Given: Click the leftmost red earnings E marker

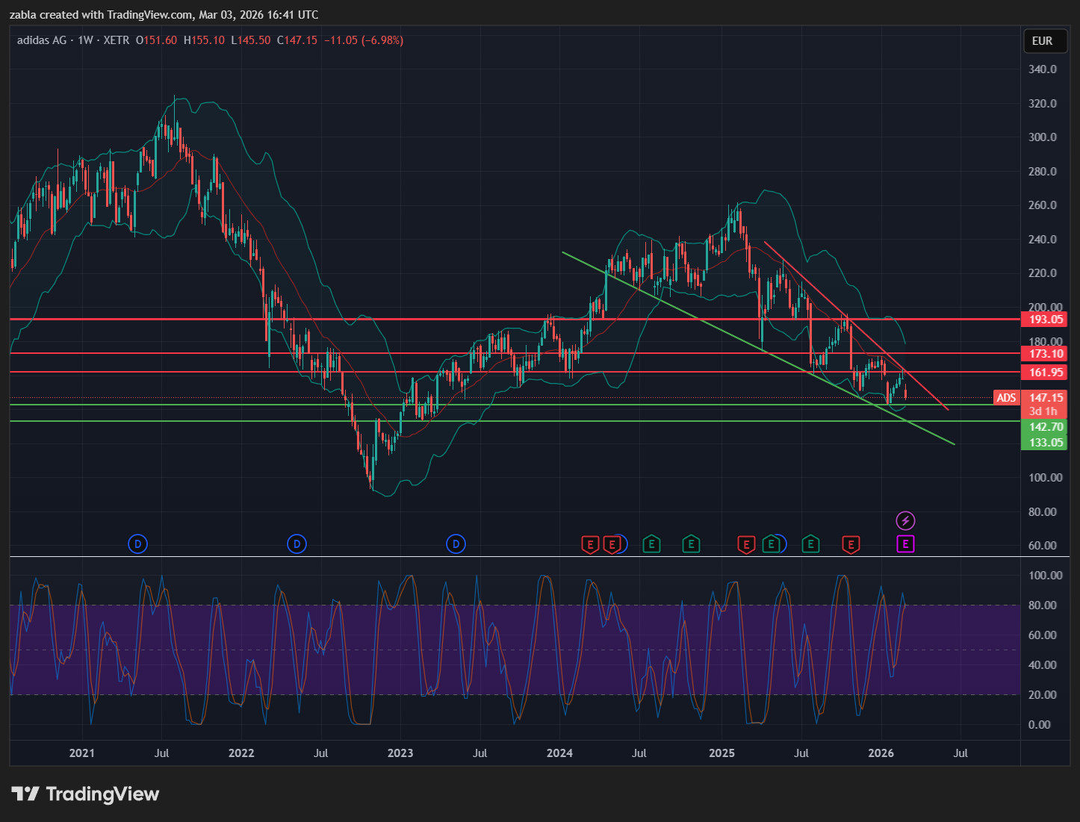Looking at the screenshot, I should [590, 544].
